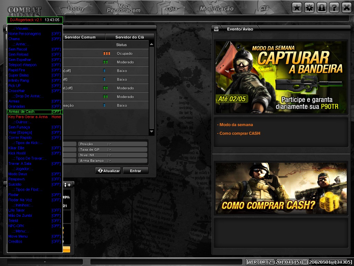This screenshot has width=354, height=266.
Task: Click the blue status icon in the 'eação' row
Action: (x=104, y=105)
